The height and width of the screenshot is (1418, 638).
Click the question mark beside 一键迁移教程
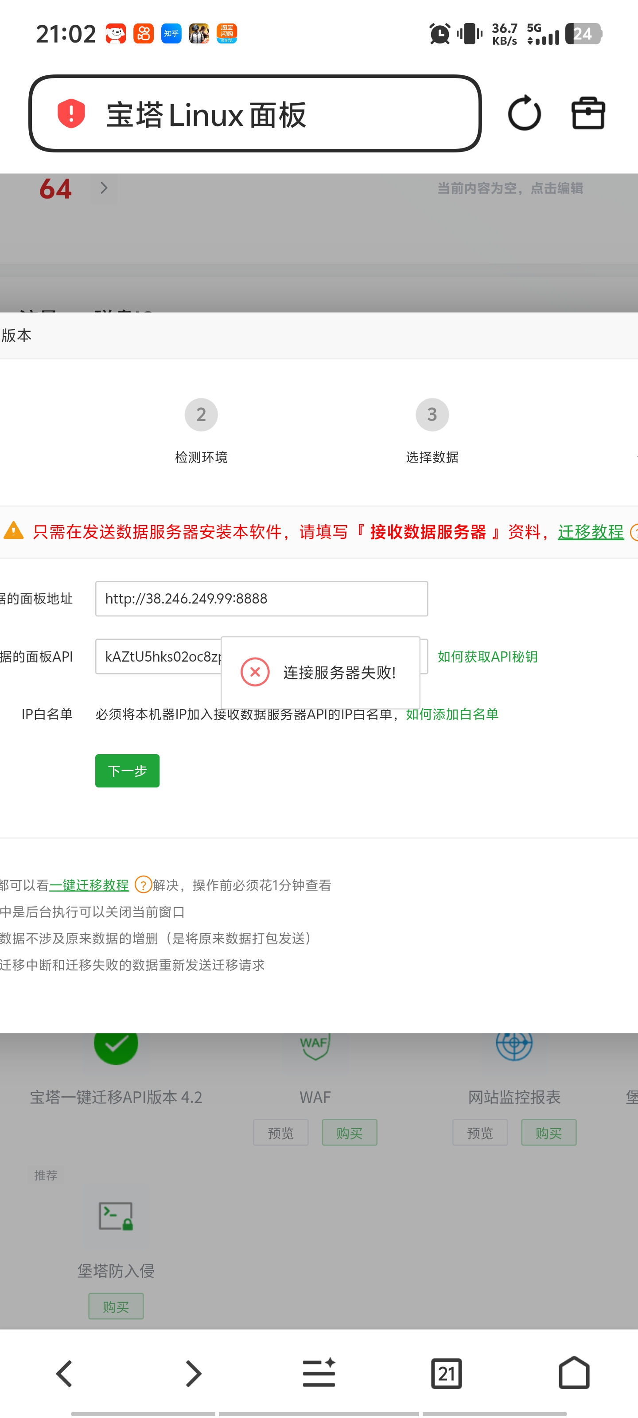pyautogui.click(x=143, y=884)
